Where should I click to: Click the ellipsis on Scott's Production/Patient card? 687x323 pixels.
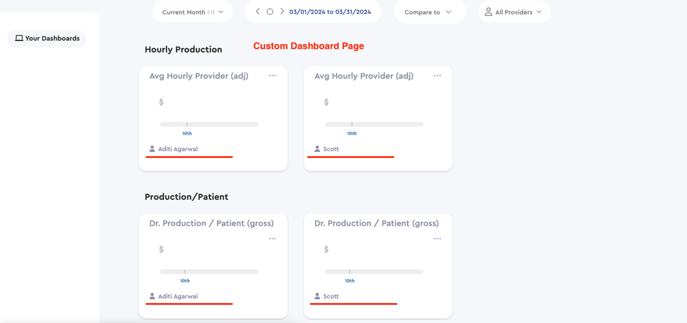point(437,238)
